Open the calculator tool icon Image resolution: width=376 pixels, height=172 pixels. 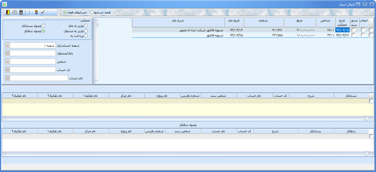tap(21, 12)
